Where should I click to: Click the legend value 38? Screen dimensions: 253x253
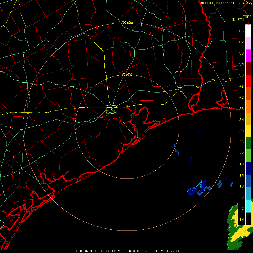tap(241, 109)
